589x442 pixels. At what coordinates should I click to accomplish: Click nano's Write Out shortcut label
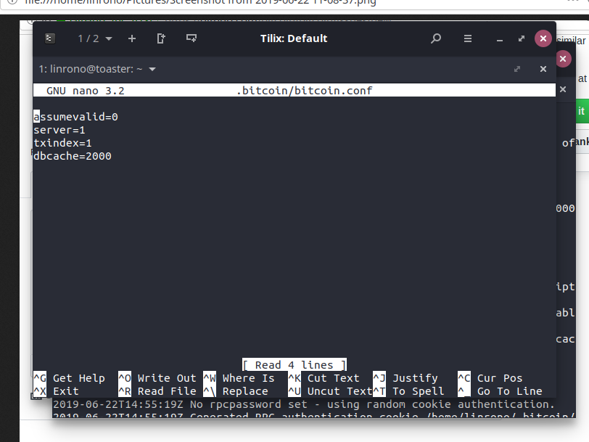pos(166,378)
